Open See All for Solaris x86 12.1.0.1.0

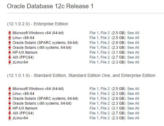click(x=133, y=103)
